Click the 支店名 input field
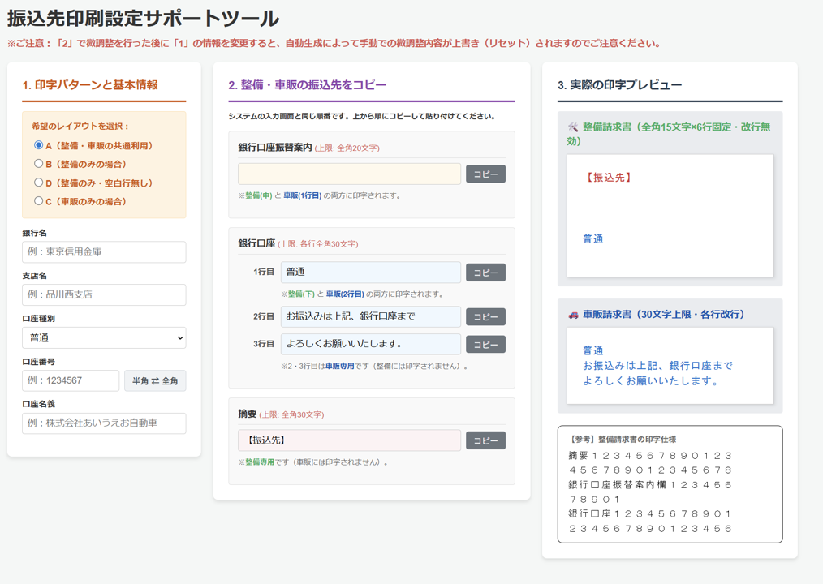This screenshot has width=823, height=584. 104,295
